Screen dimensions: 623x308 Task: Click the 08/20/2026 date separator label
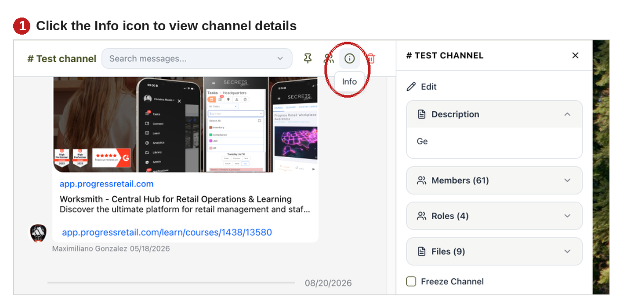tap(328, 283)
